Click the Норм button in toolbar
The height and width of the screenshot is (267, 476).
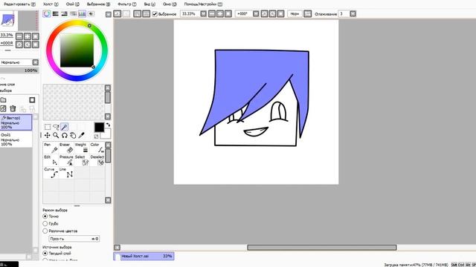click(295, 13)
